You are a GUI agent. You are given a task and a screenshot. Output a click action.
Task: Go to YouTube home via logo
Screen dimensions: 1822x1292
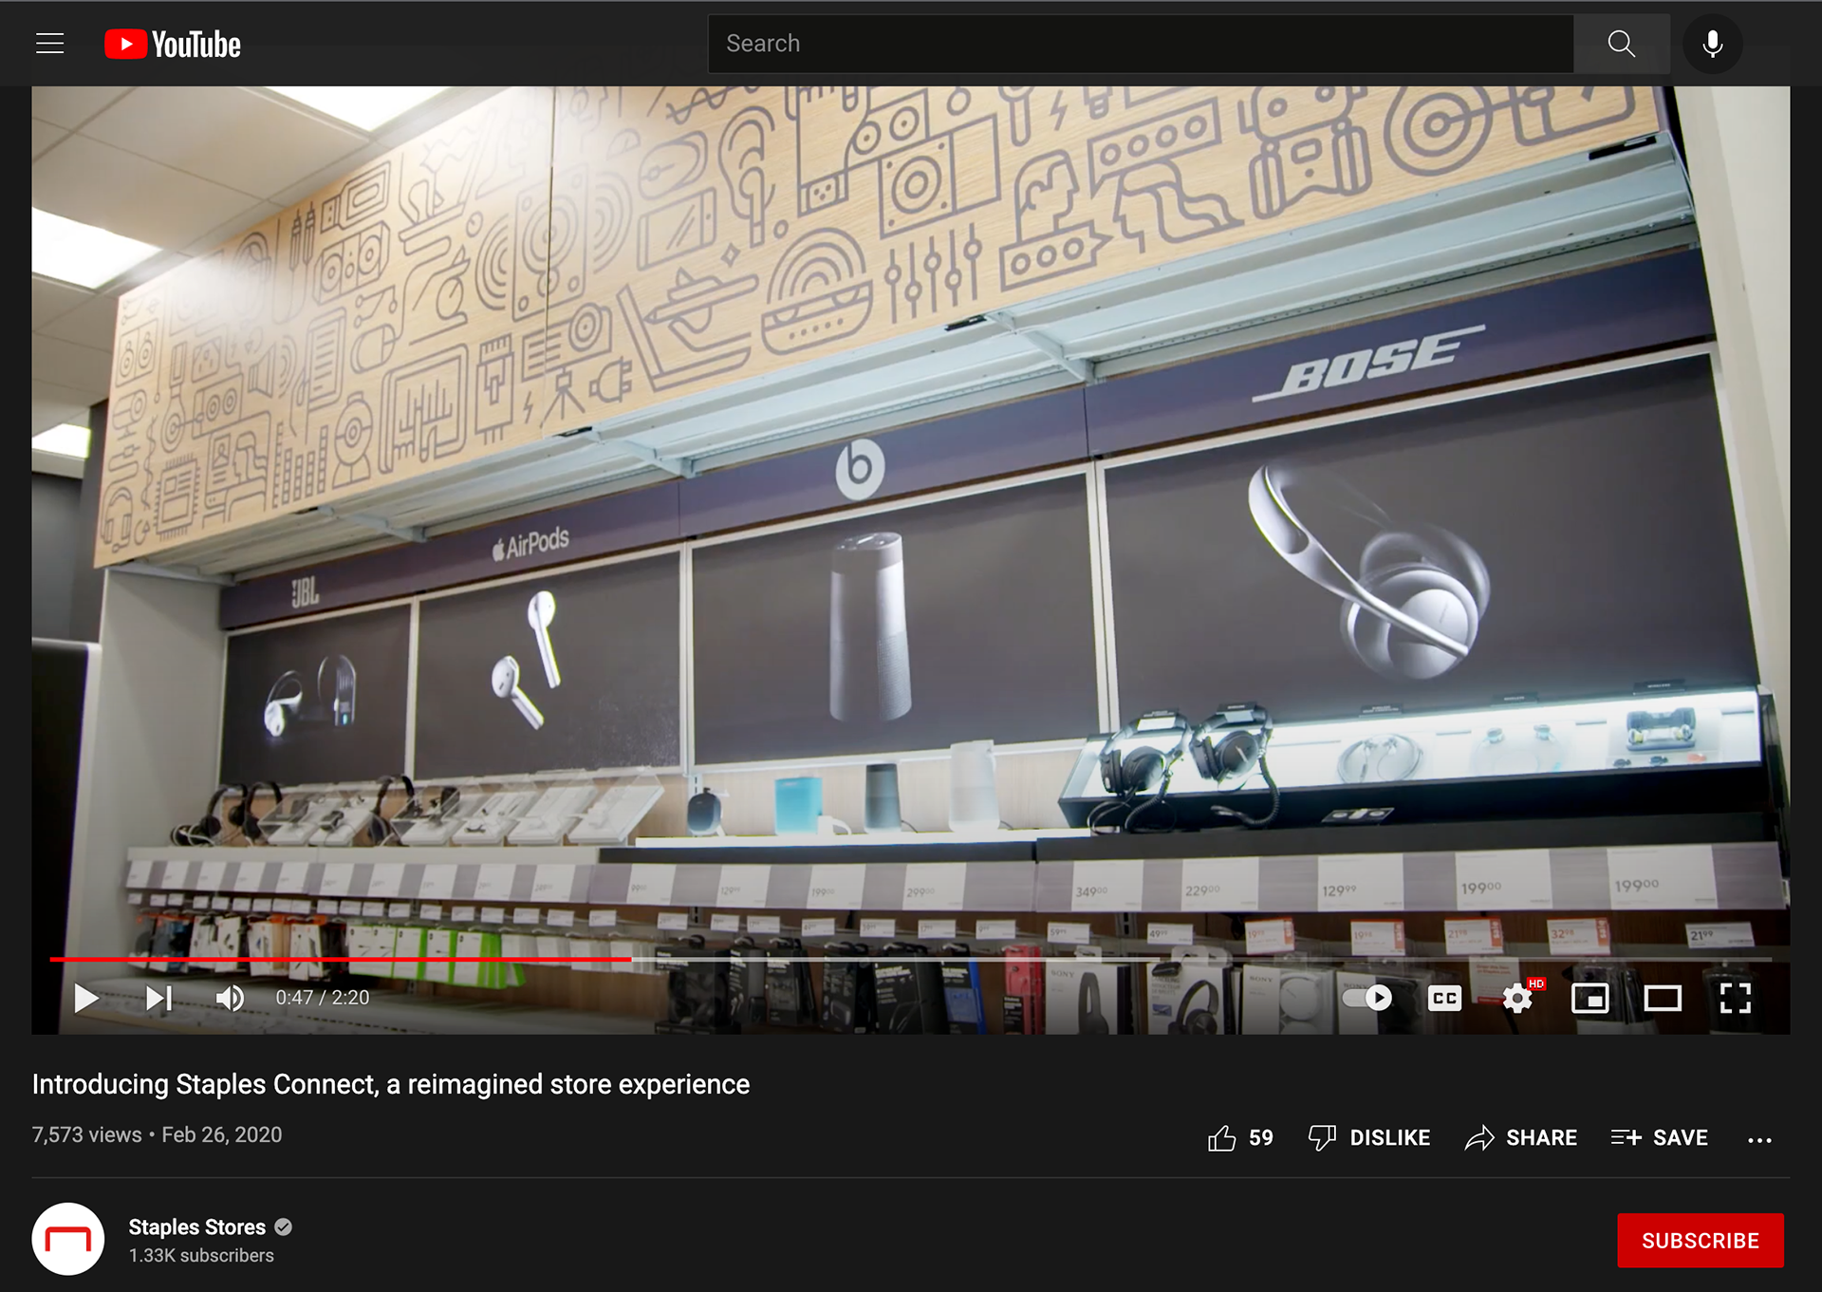tap(172, 44)
